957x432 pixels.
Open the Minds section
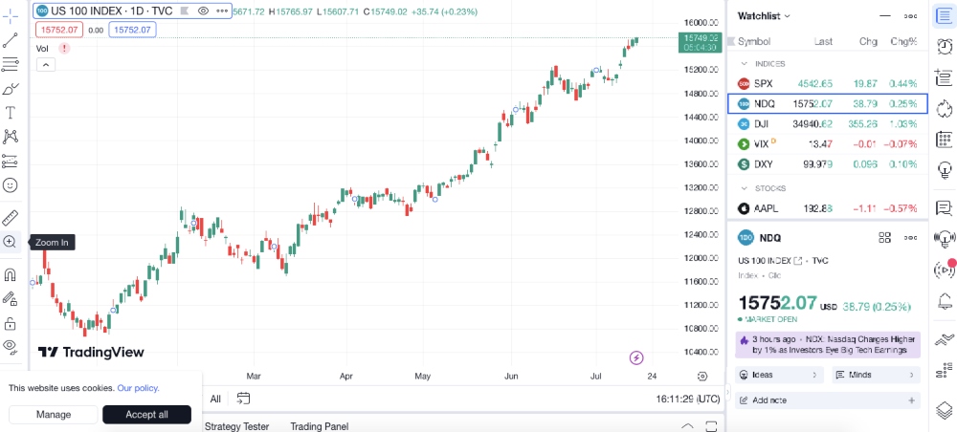tap(876, 375)
